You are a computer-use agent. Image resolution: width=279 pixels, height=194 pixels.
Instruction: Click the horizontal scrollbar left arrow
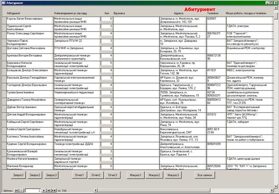(x=96, y=190)
